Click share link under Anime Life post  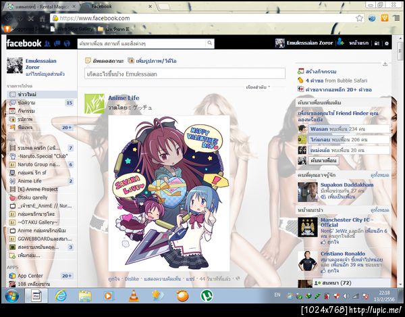pos(190,279)
